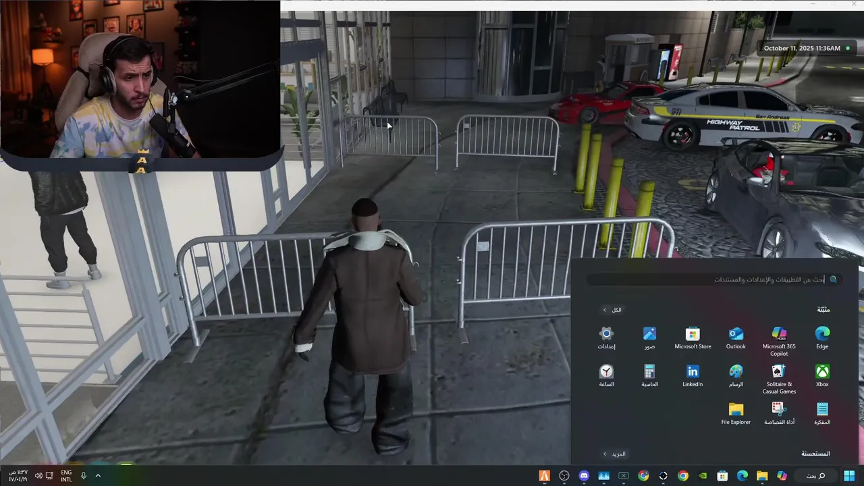Open Microsoft Store from pinned Start apps
Image resolution: width=864 pixels, height=486 pixels.
693,337
